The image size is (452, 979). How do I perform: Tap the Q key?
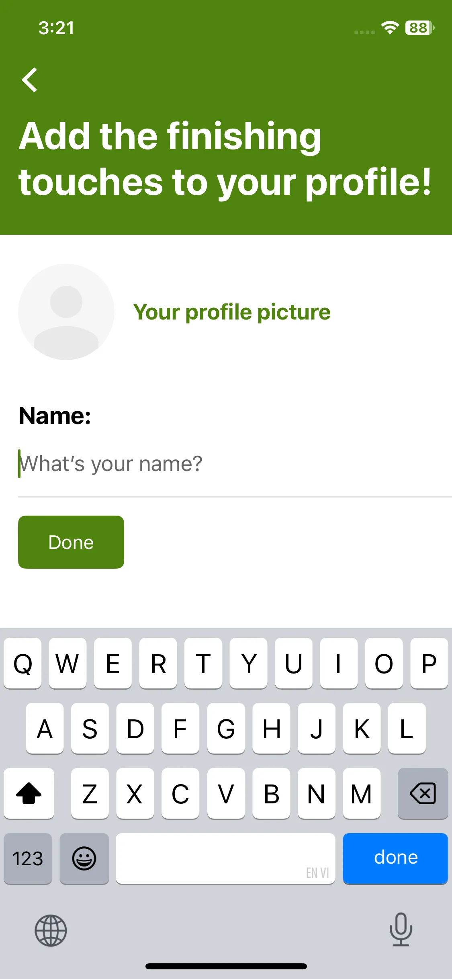[x=22, y=663]
